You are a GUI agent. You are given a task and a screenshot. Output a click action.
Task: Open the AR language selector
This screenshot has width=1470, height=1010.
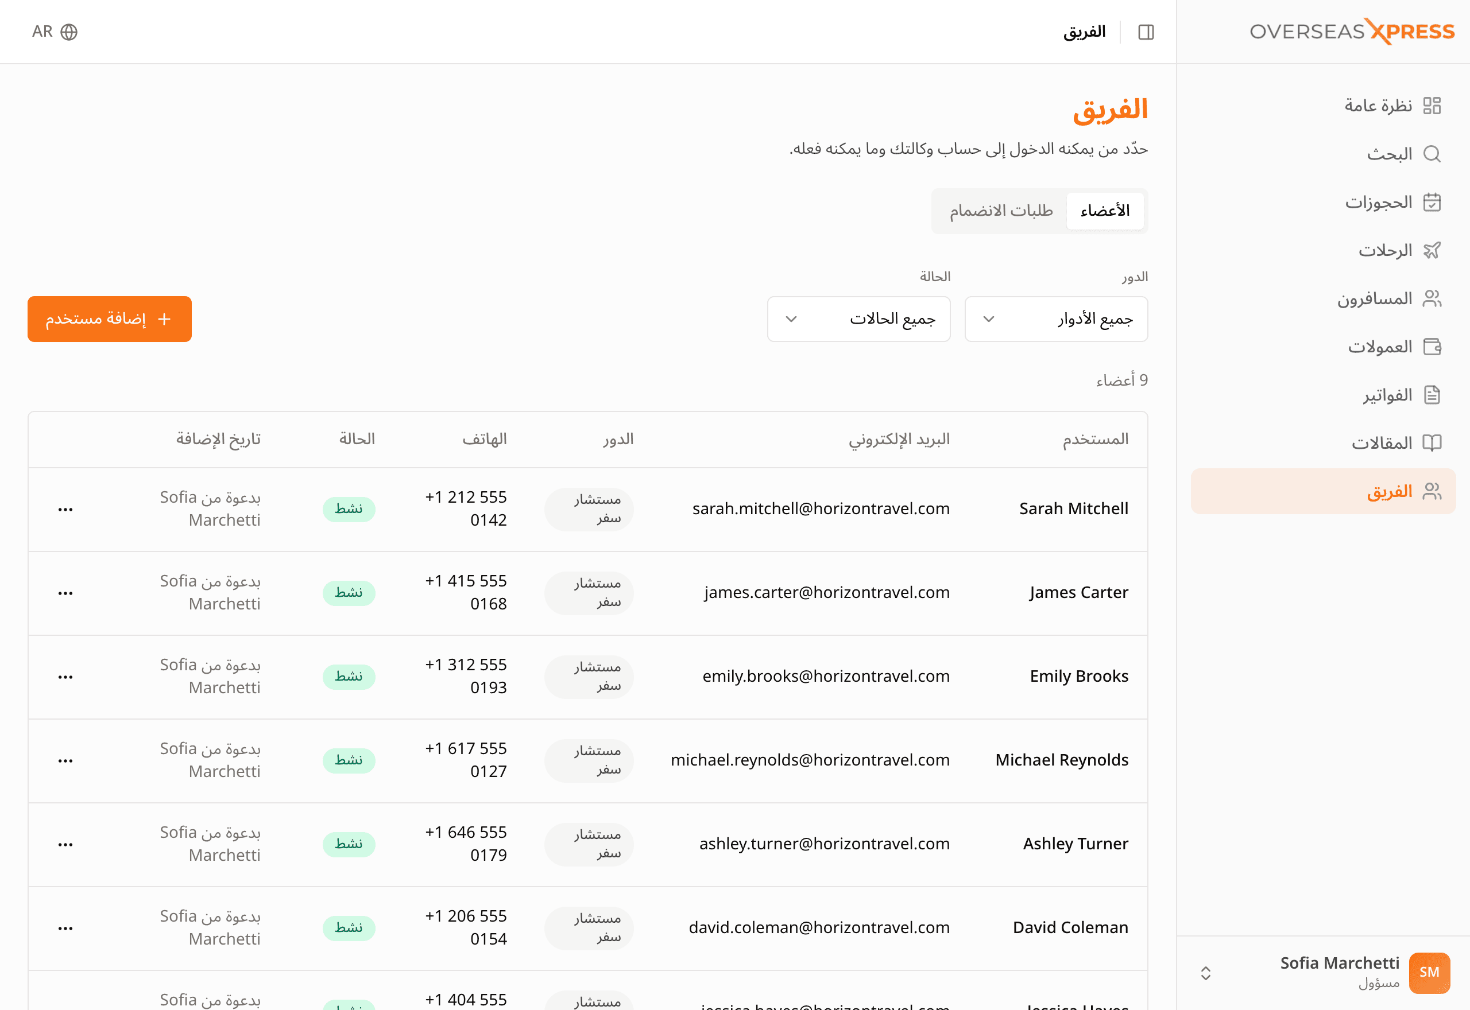click(55, 32)
